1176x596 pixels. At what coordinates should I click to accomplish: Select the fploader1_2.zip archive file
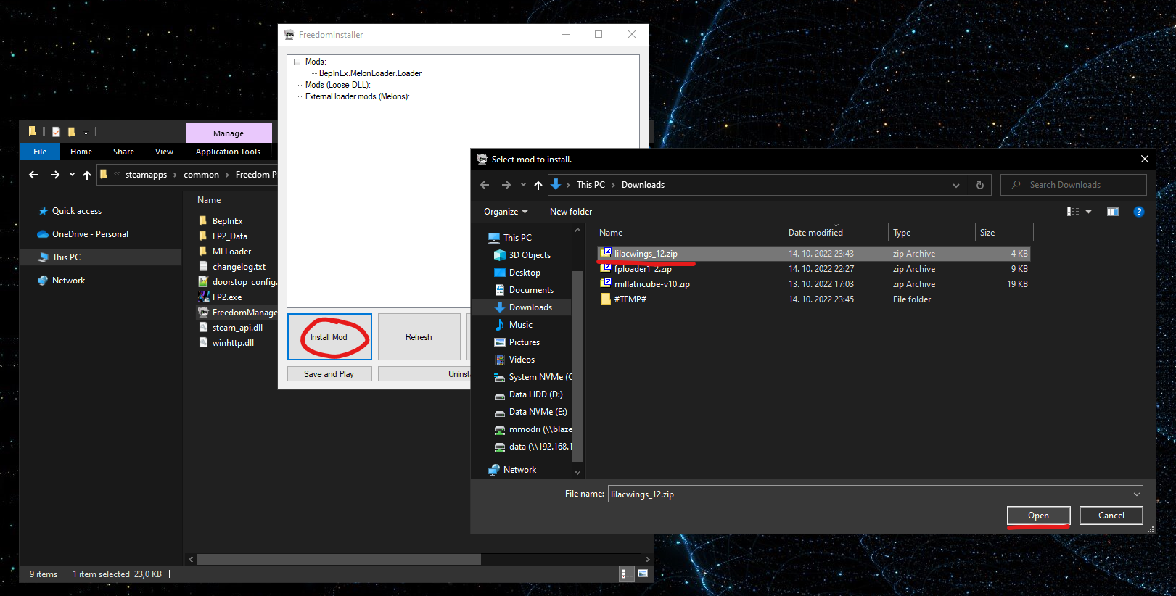tap(643, 269)
